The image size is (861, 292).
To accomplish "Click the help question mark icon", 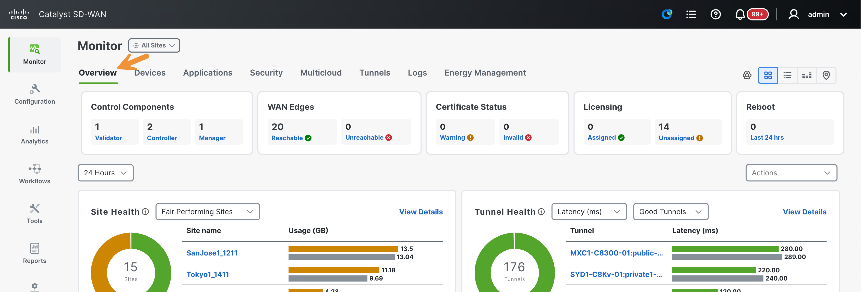I will 715,14.
